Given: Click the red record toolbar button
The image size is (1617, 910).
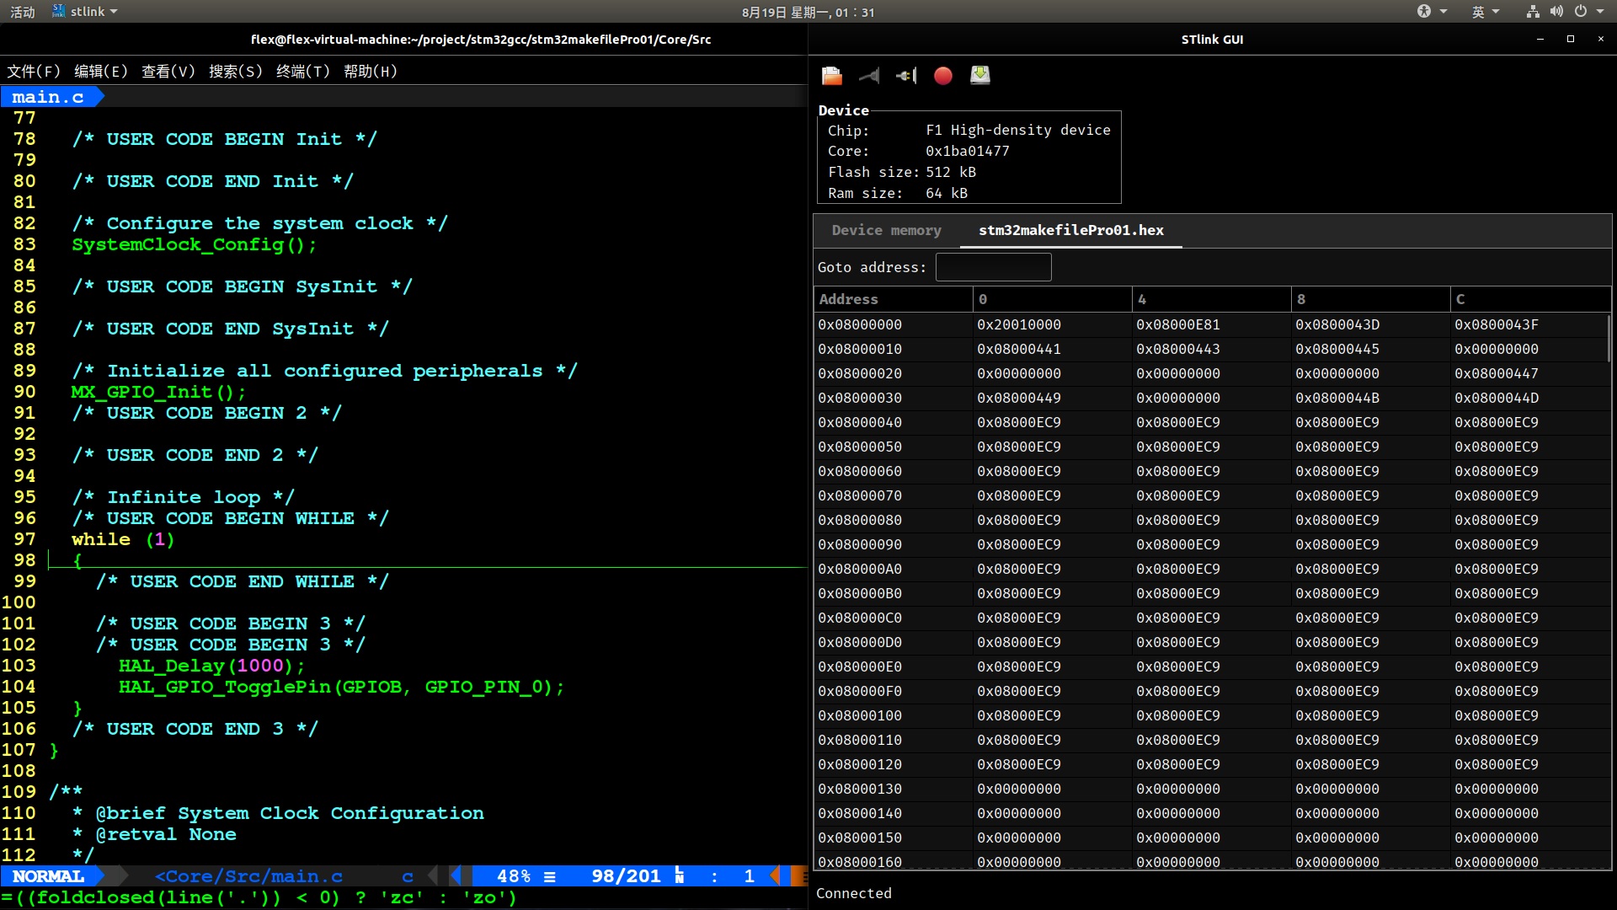Looking at the screenshot, I should coord(943,76).
